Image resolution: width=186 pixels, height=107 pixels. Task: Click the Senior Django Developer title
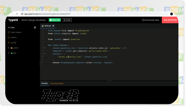(34, 20)
